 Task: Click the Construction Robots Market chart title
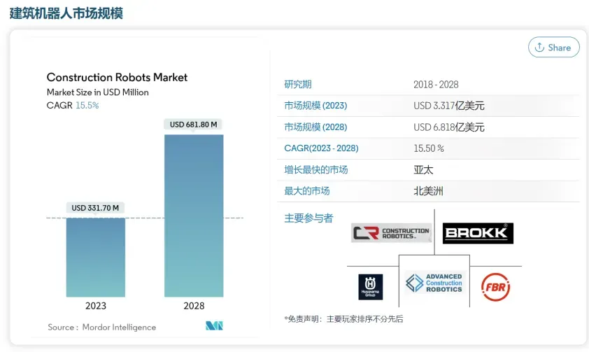(x=117, y=78)
